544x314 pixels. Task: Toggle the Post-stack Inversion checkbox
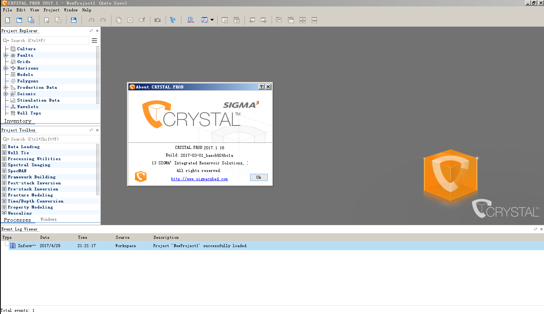(4, 183)
